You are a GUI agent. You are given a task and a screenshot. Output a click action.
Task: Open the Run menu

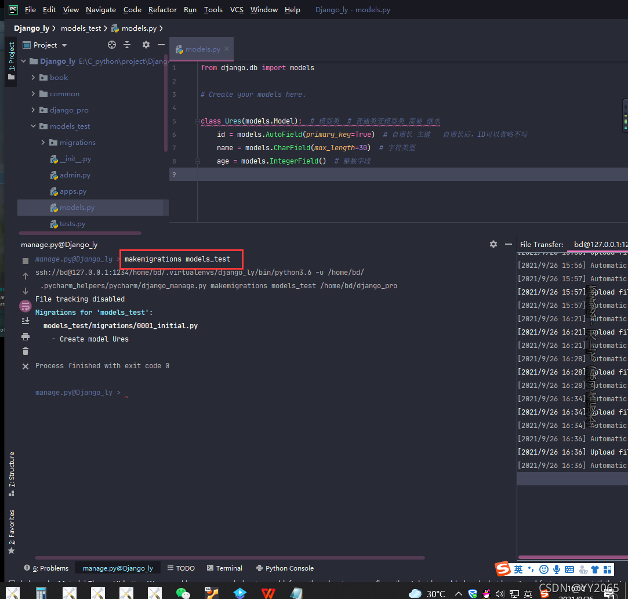point(190,10)
